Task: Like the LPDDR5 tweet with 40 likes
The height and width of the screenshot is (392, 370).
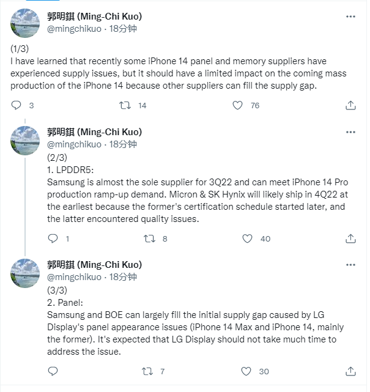Action: (248, 239)
